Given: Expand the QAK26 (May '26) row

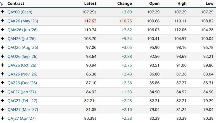Looking at the screenshot, I should [x=3, y=21].
